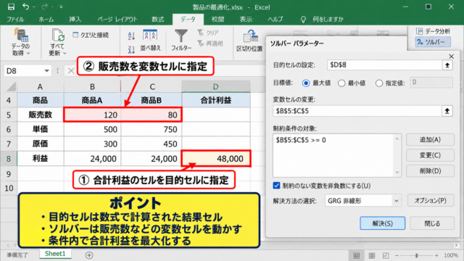
Task: Switch to Normal view in status bar
Action: (357, 255)
